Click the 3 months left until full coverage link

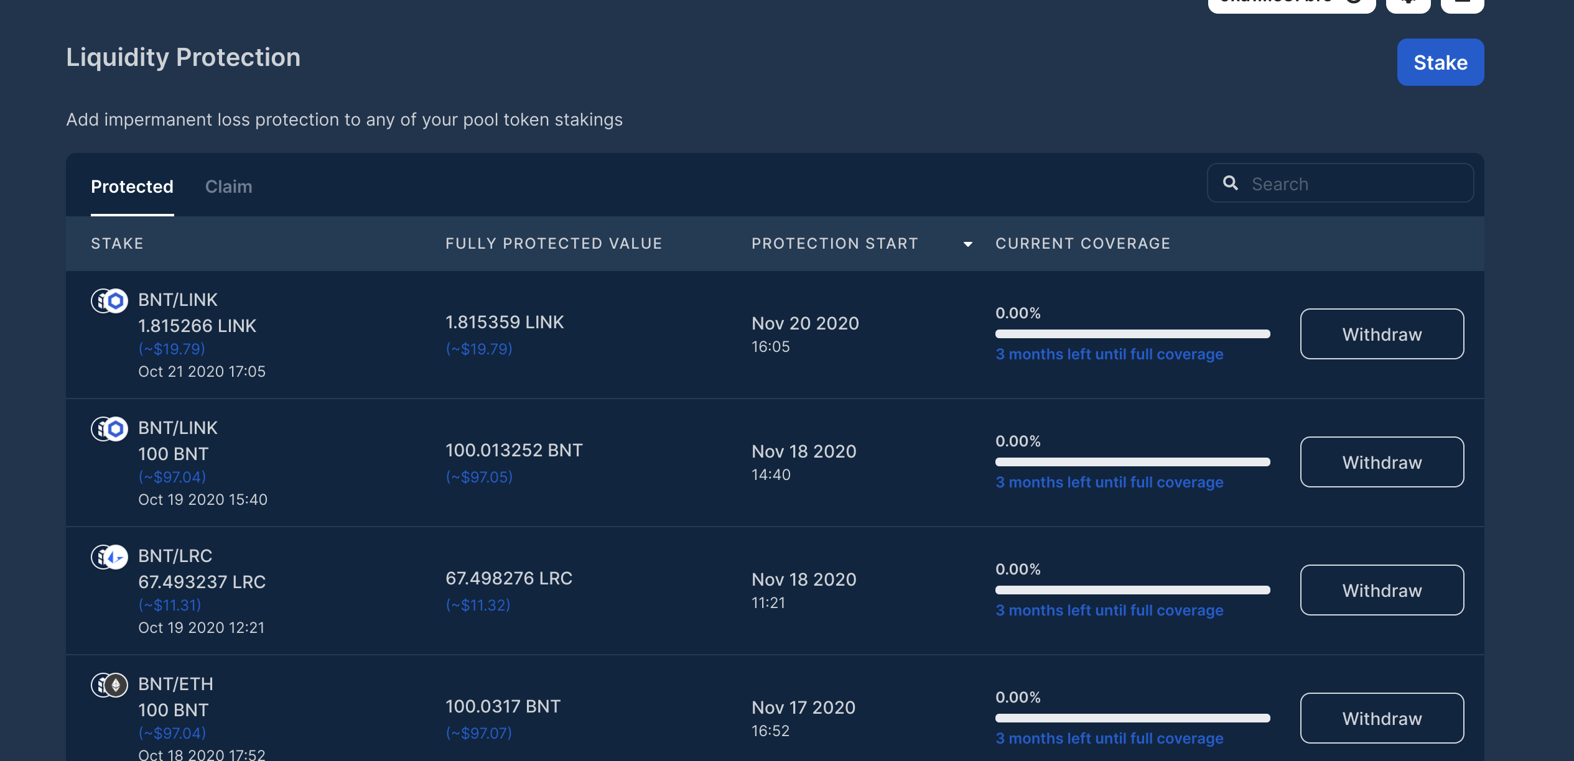click(1110, 354)
